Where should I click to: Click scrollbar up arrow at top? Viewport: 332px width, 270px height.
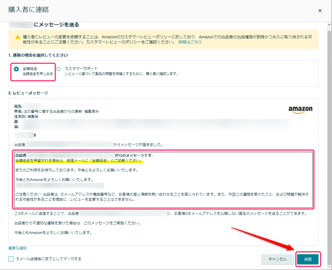click(x=329, y=25)
